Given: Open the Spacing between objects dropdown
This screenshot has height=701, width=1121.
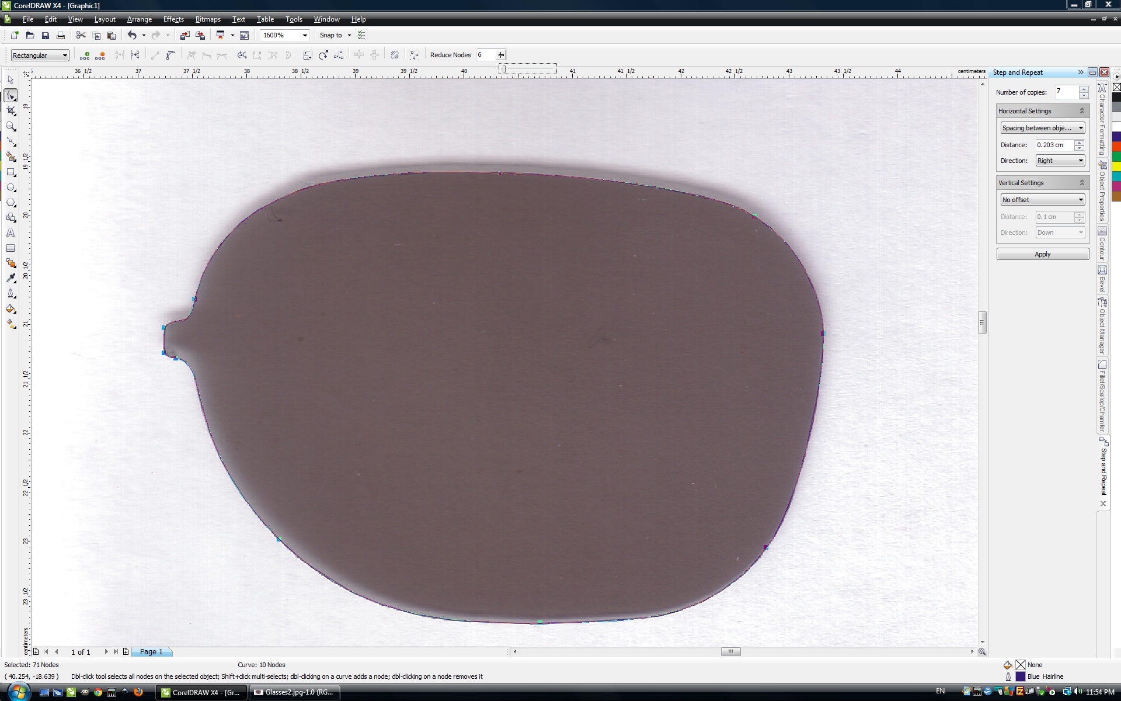Looking at the screenshot, I should point(1042,128).
